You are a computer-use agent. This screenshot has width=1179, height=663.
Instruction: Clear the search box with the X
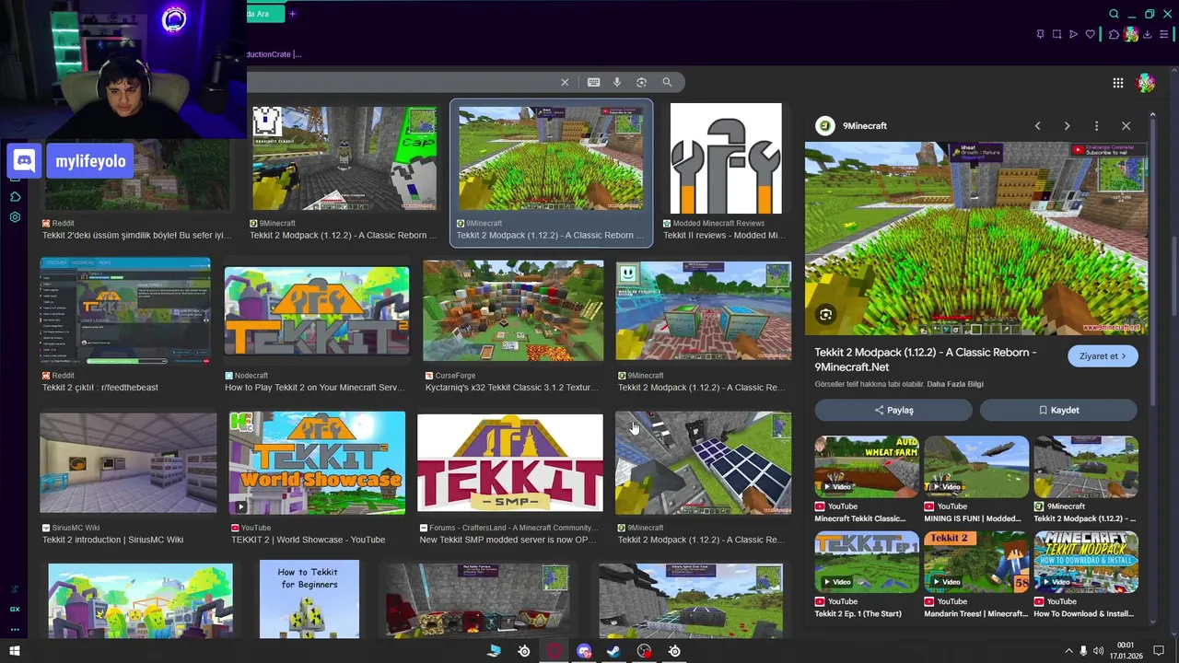[x=565, y=82]
